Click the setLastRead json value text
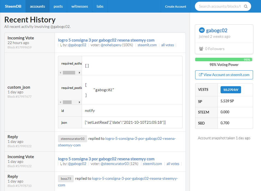This screenshot has height=191, width=261. [x=125, y=123]
